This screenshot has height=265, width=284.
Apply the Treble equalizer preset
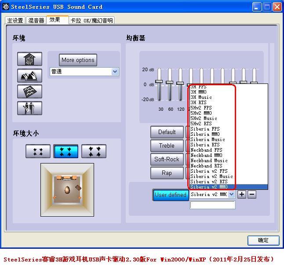[167, 145]
